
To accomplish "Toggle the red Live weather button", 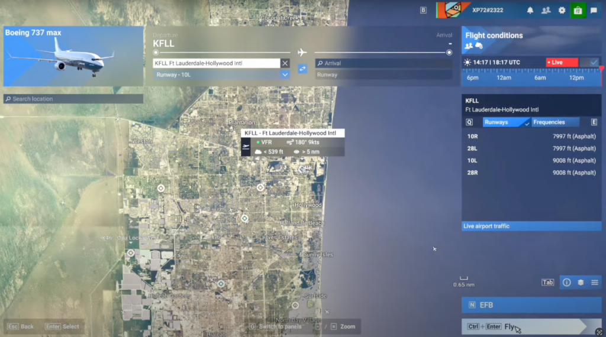I will point(562,62).
